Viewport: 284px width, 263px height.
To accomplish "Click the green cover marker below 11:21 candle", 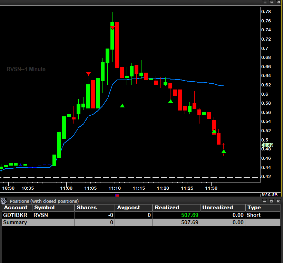I will 170,101.
